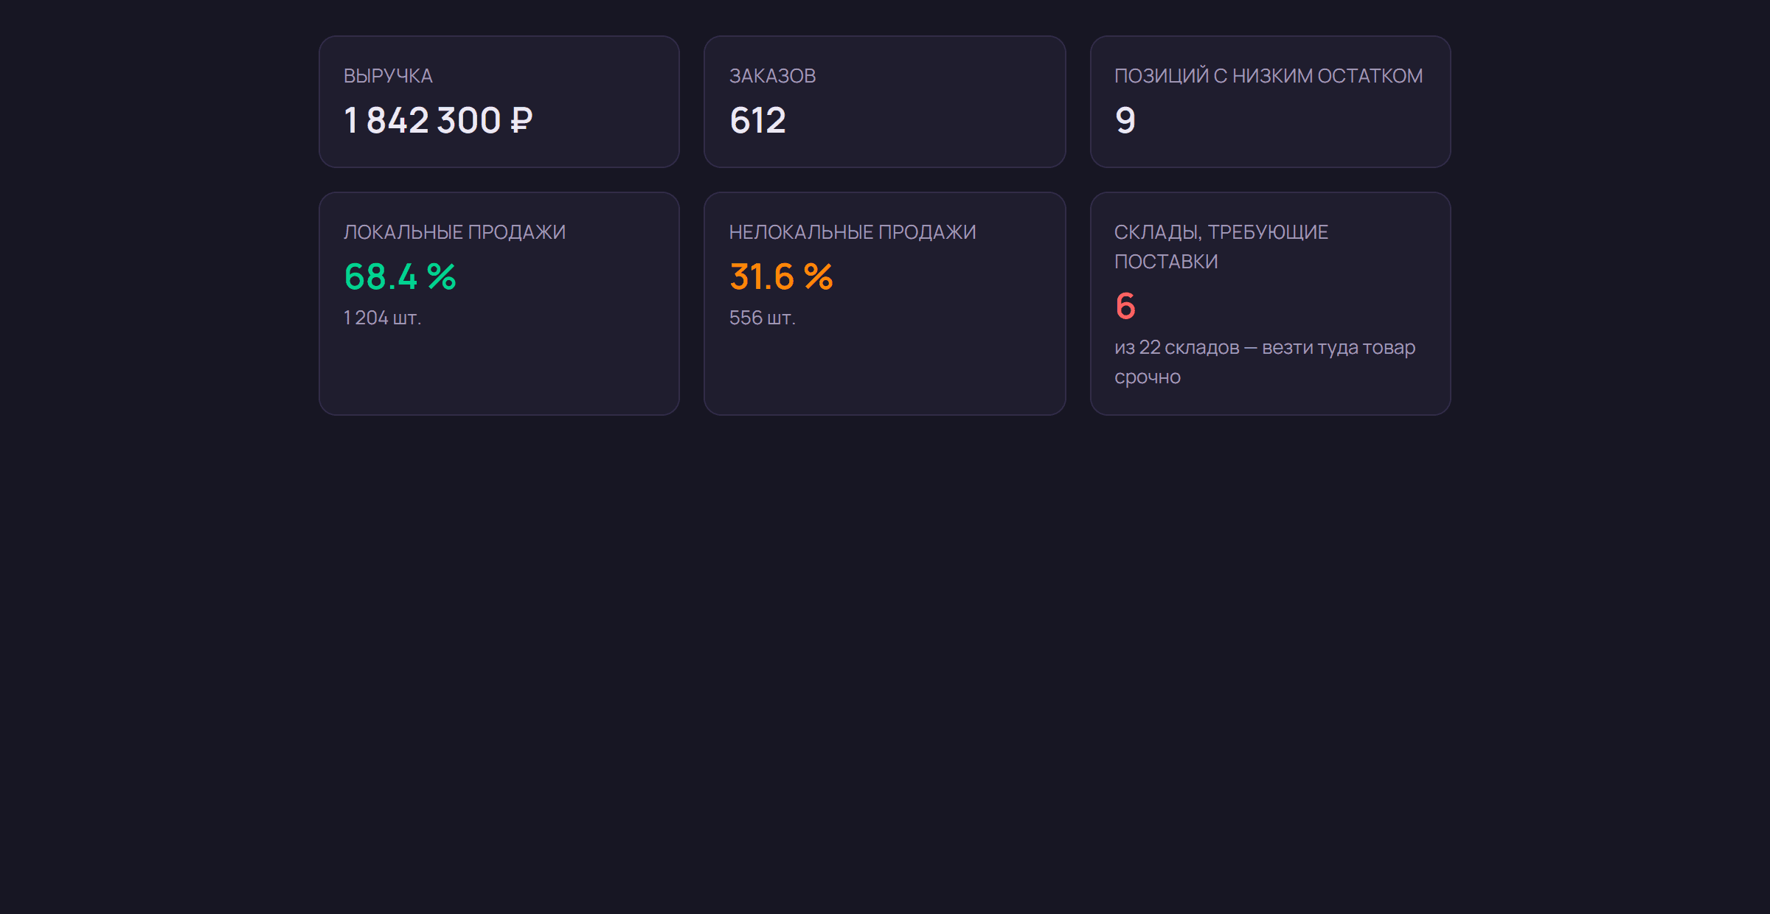Click the НЕЛОКАЛЬНЫЕ ПРОДАЖИ label
Screen dimensions: 1770x914
tap(853, 232)
